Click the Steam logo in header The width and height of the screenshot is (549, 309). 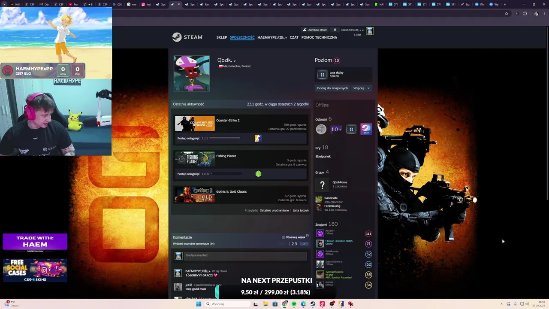[x=187, y=37]
